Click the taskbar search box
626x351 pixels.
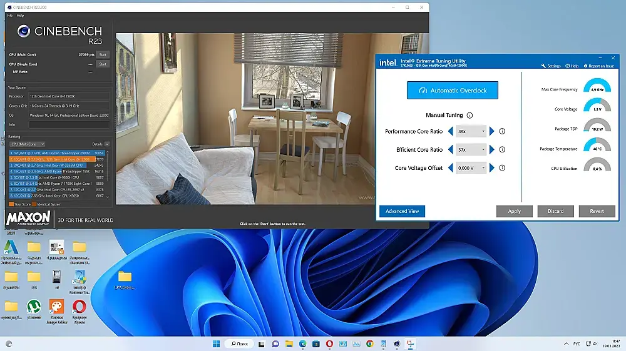click(x=240, y=344)
